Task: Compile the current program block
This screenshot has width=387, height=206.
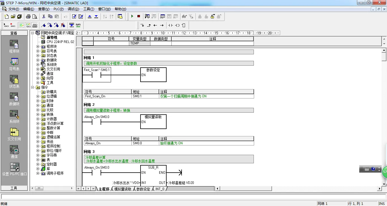Action: (x=74, y=16)
